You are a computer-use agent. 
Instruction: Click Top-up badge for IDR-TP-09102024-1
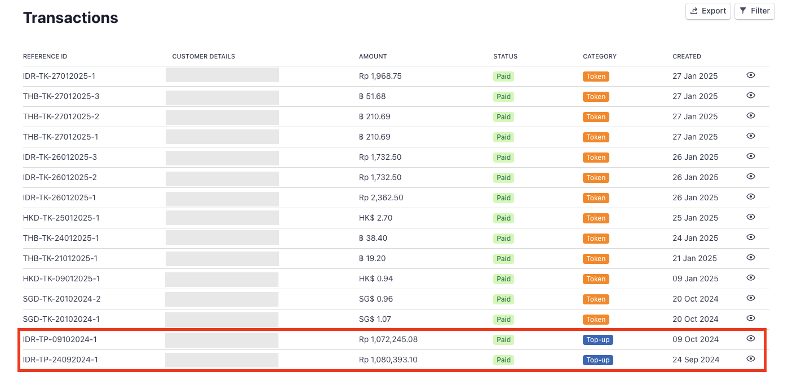(x=598, y=340)
